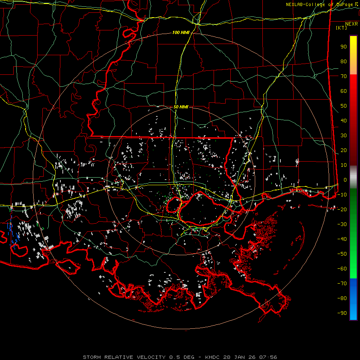Click the Storm Relative Velocity footer caption

click(180, 357)
